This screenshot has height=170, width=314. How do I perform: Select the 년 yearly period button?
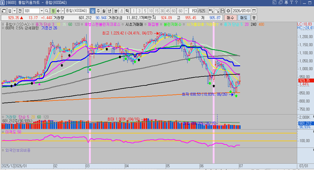tap(109, 11)
